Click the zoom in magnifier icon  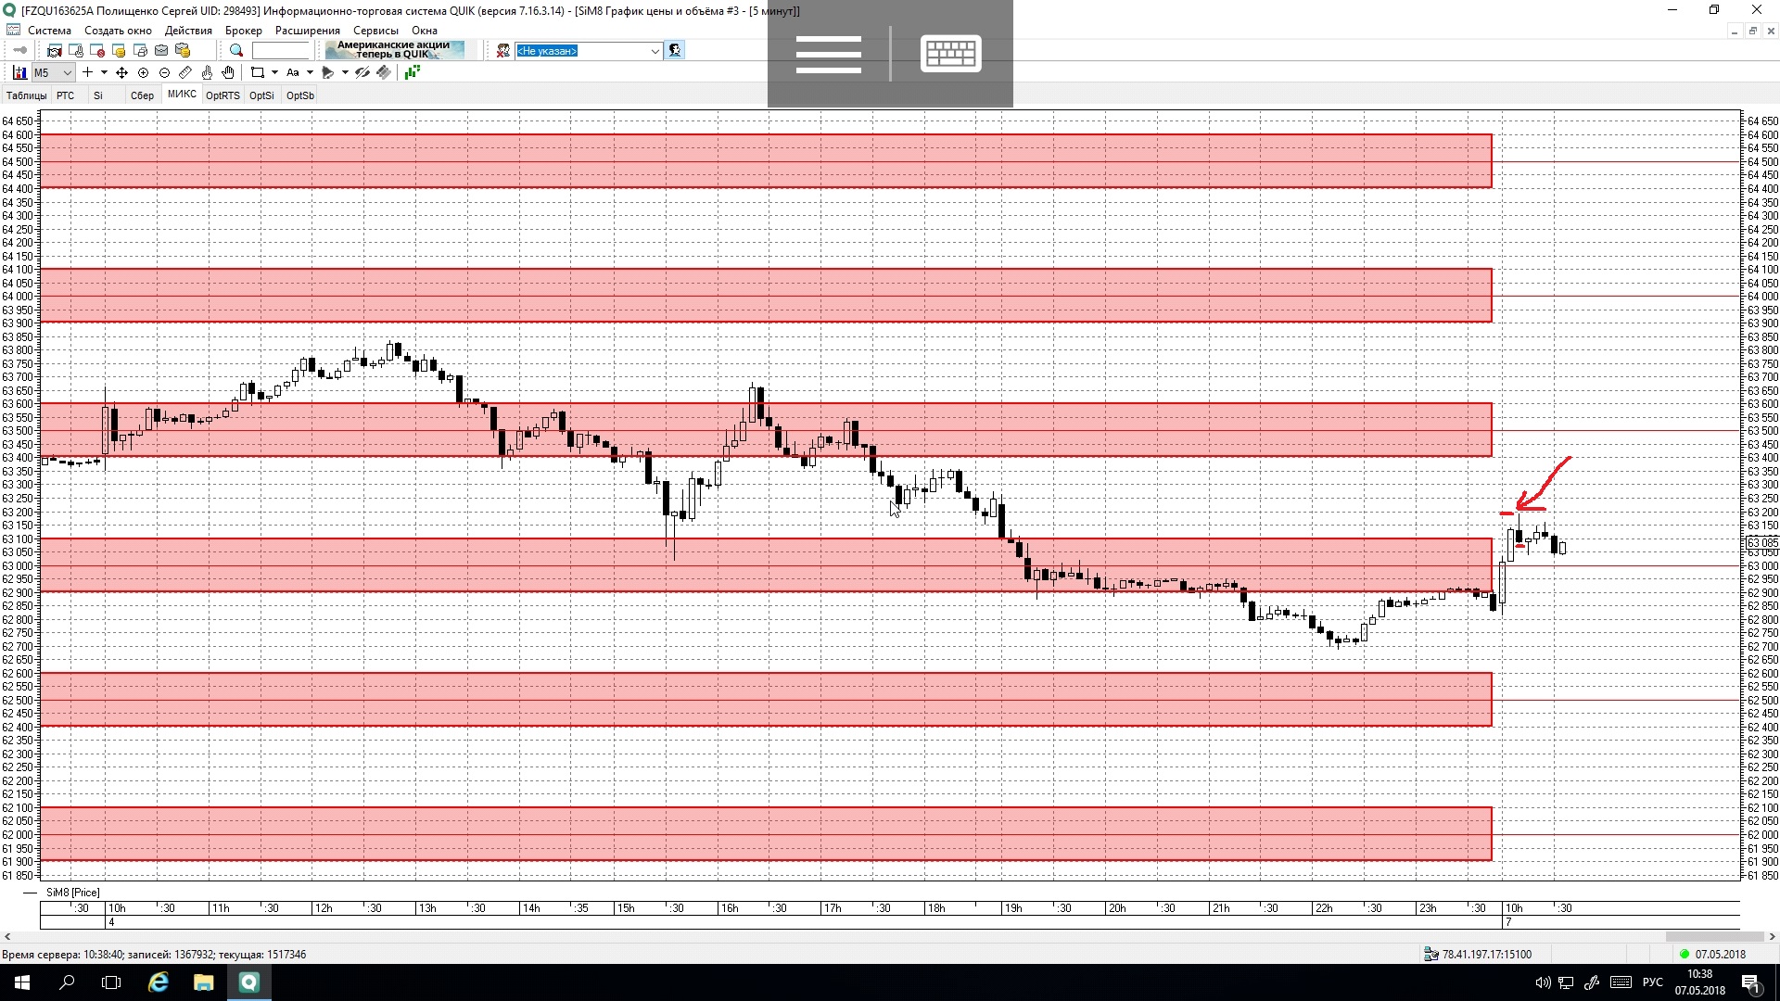143,72
